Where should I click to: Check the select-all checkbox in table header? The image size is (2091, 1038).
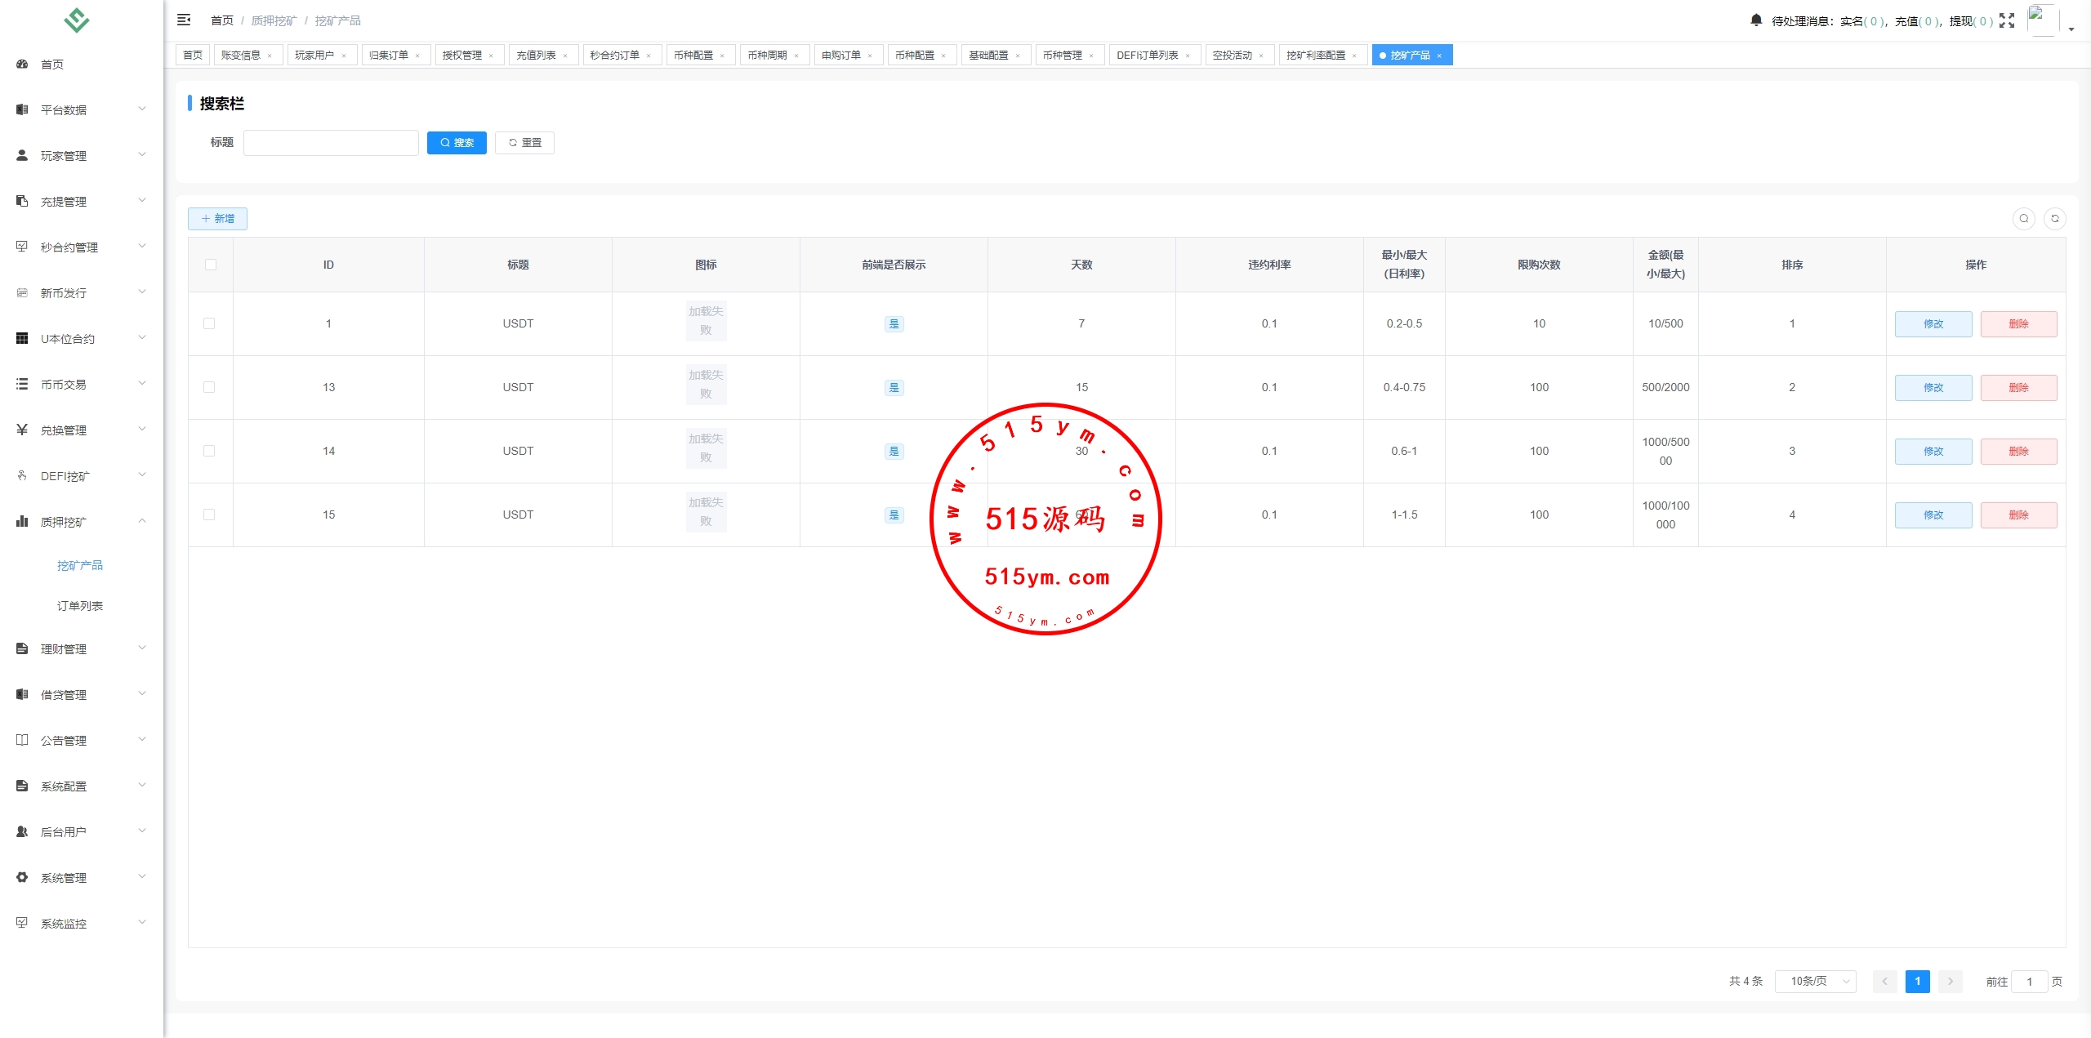211,265
